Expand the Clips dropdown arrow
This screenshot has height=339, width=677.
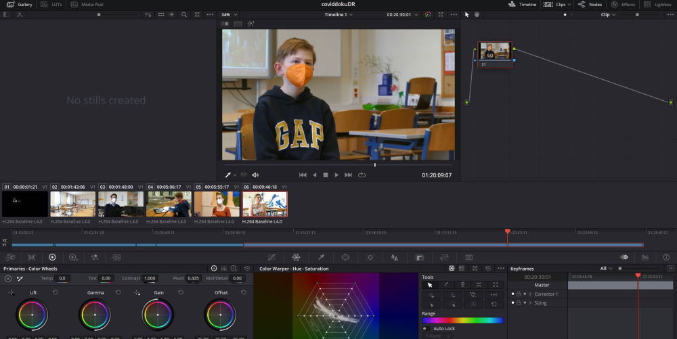point(569,4)
